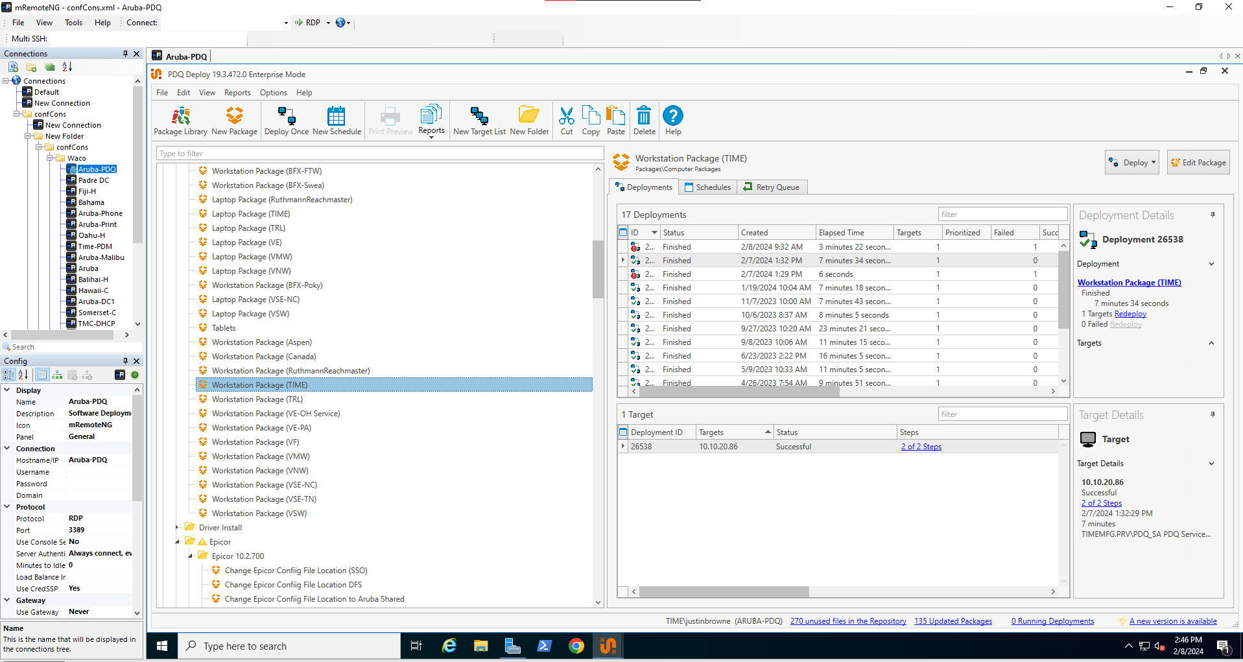Add a New Folder in PDQ Deploy

529,121
